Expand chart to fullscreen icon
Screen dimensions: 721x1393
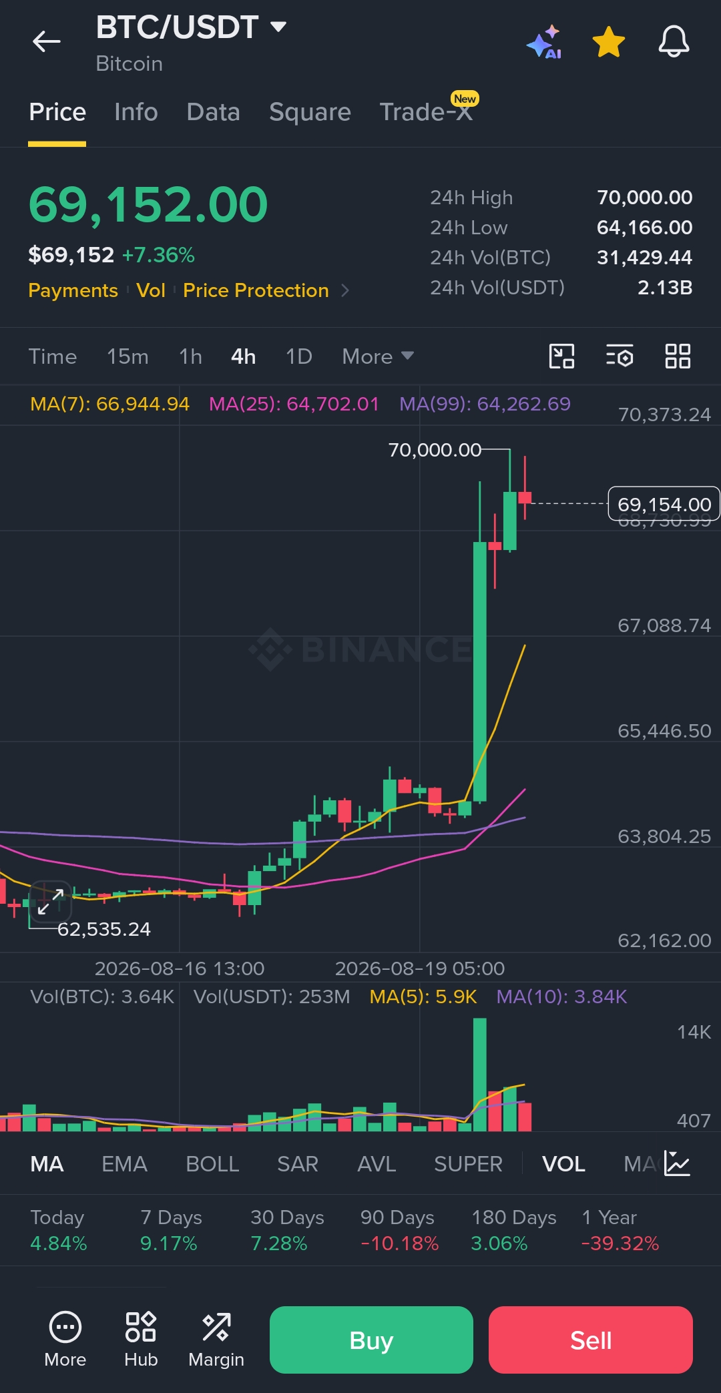click(x=50, y=901)
